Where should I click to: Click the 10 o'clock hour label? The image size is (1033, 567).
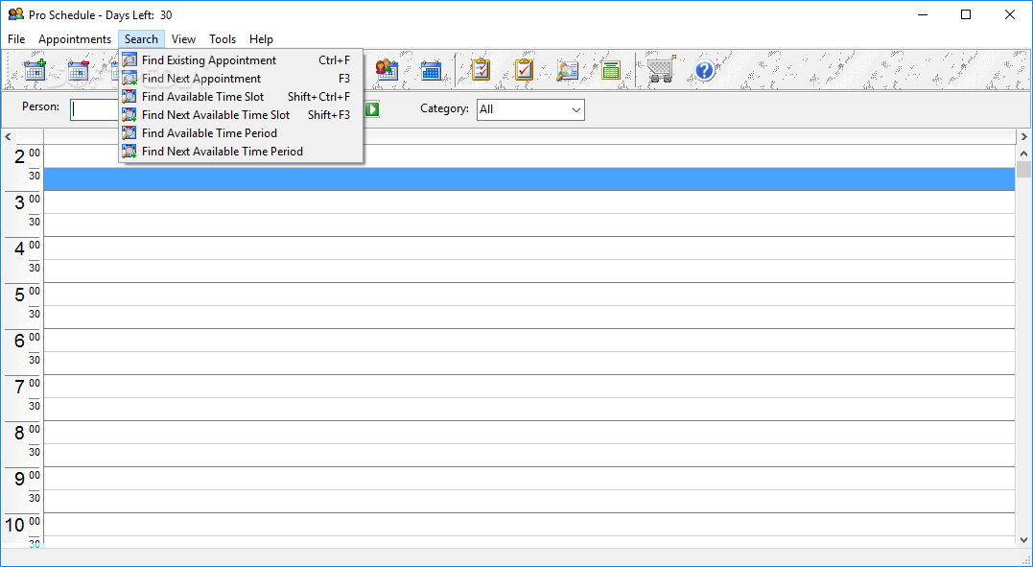(15, 526)
